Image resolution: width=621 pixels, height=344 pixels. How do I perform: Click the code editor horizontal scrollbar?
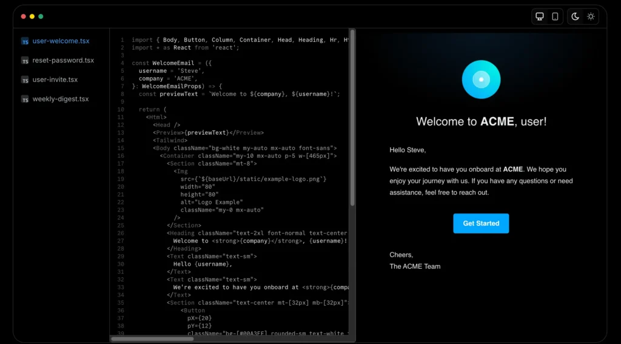(x=152, y=339)
